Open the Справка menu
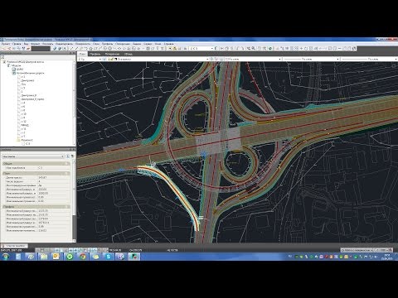 pos(168,44)
